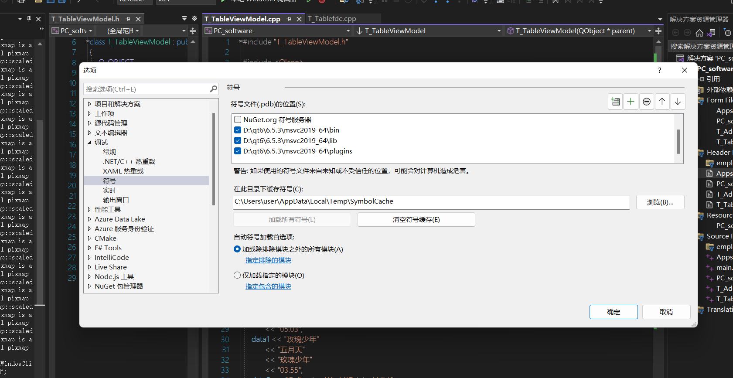
Task: Remove the selected symbol location
Action: click(x=647, y=102)
